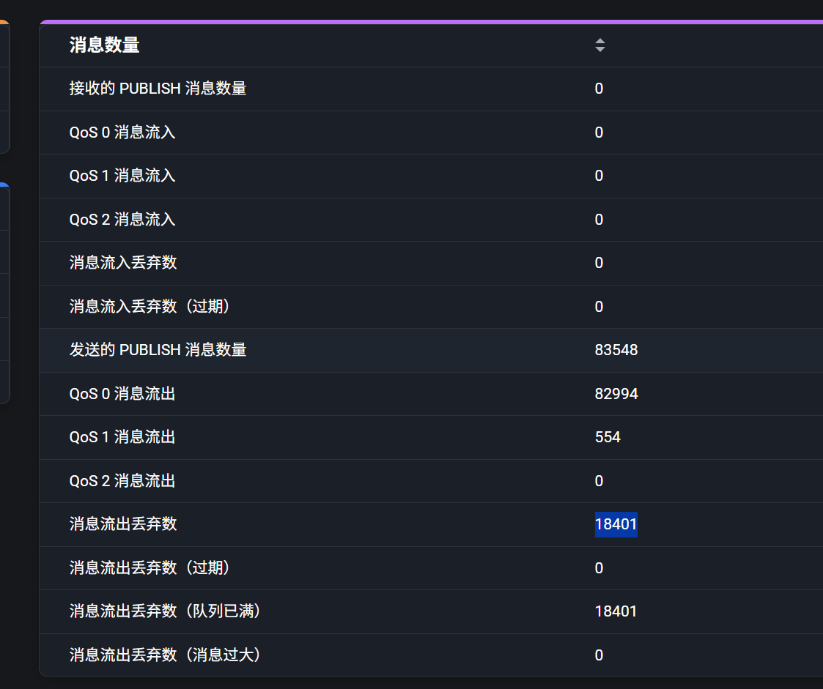Click the QoS 2 消息流入 row label
Viewport: 823px width, 689px height.
pyautogui.click(x=122, y=220)
